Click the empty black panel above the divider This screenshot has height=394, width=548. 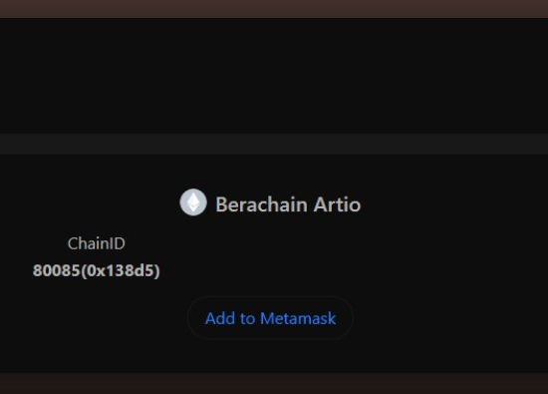(x=274, y=75)
